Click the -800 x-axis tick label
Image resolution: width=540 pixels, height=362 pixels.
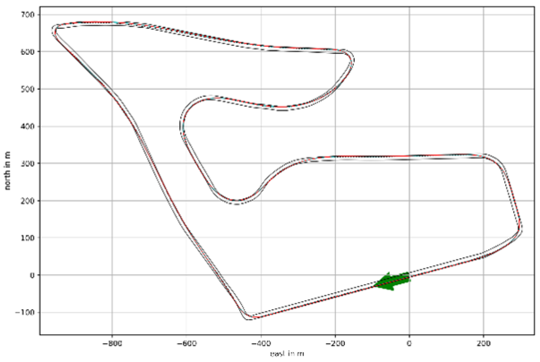(x=112, y=344)
